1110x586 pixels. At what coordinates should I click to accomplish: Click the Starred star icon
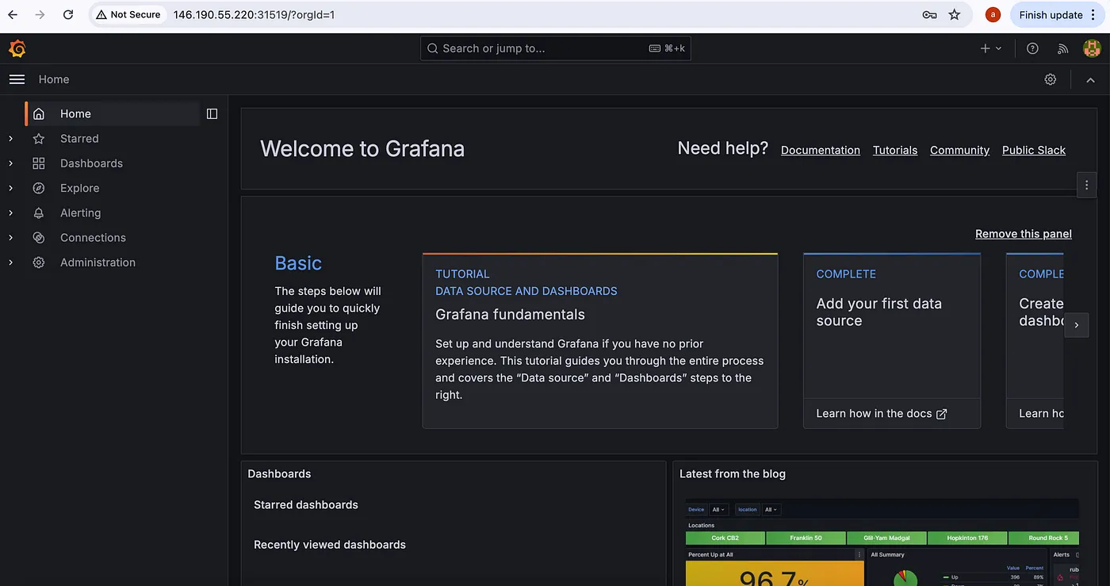39,139
